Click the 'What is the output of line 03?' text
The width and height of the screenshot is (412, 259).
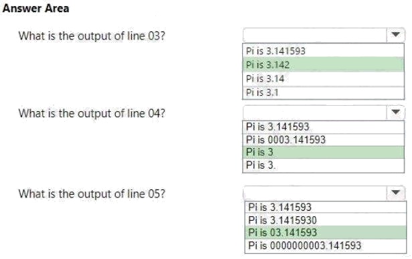pyautogui.click(x=92, y=35)
